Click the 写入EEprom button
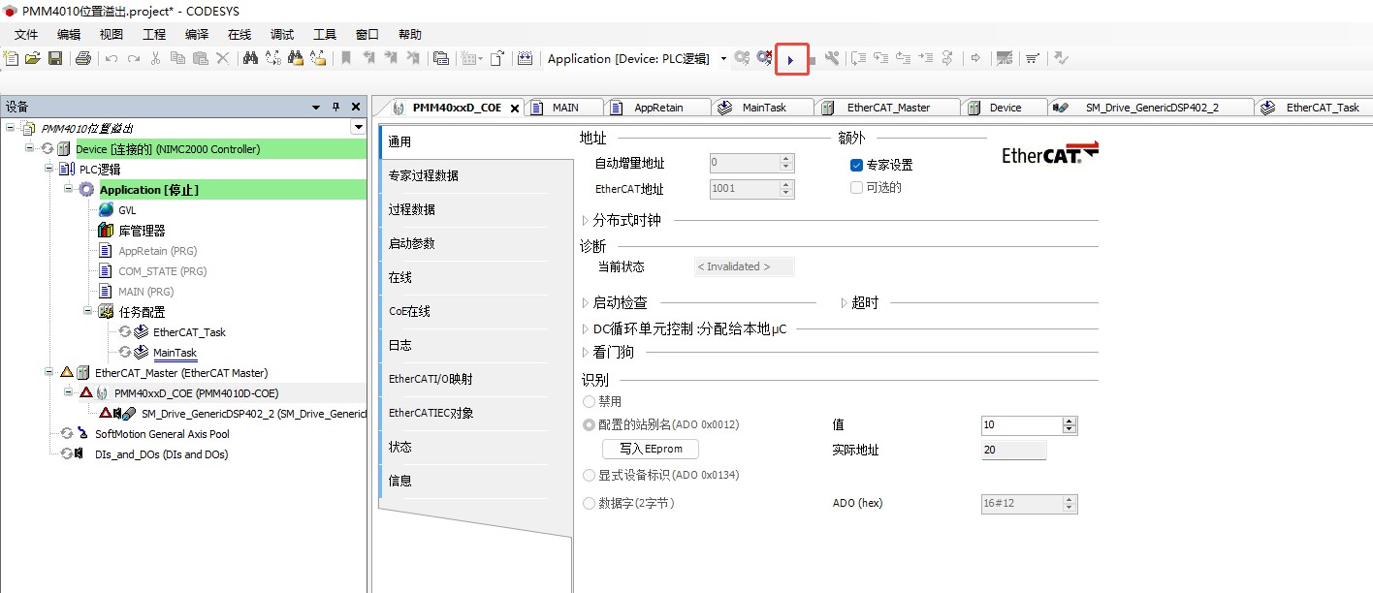This screenshot has height=593, width=1373. [651, 449]
